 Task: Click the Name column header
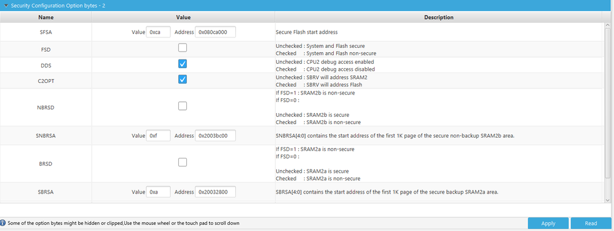(46, 17)
